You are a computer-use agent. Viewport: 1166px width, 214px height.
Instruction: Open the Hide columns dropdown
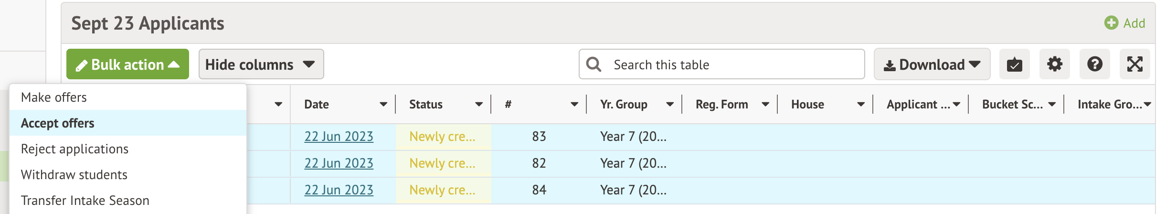click(261, 64)
